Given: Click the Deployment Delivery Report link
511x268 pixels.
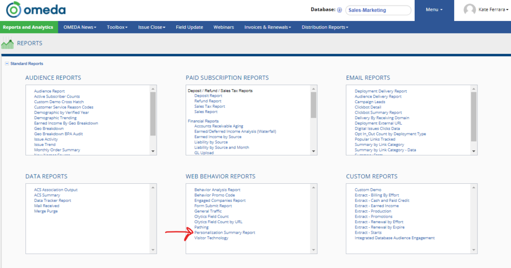Looking at the screenshot, I should 381,91.
